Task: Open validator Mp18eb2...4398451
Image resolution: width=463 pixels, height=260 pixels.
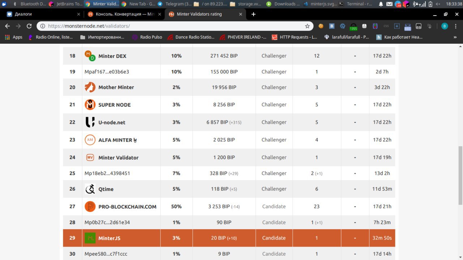Action: click(107, 173)
